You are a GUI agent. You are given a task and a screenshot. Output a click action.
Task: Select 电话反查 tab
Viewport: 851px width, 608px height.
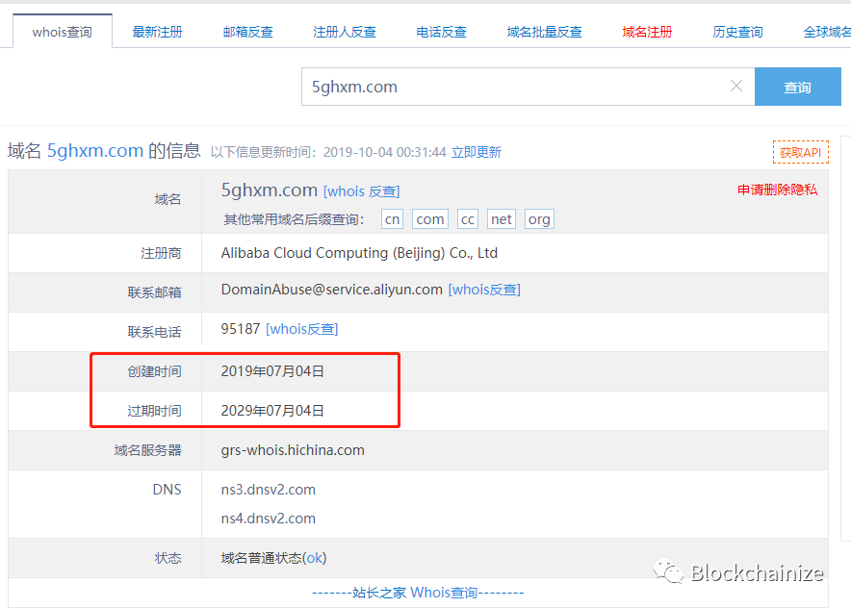(x=441, y=32)
